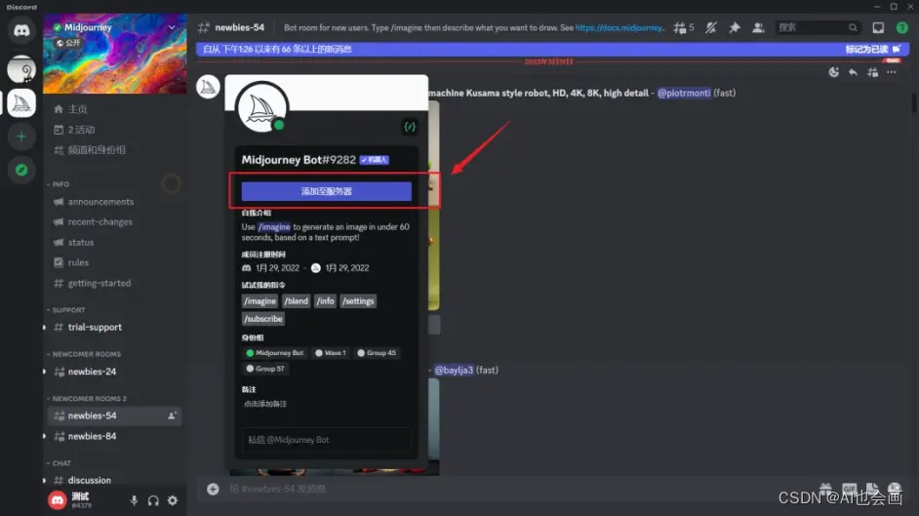Select the Midjourney sailboat server icon
Image resolution: width=919 pixels, height=516 pixels.
[21, 103]
